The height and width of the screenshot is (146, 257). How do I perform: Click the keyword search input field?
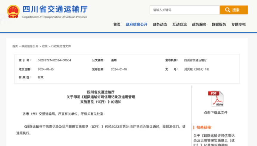pos(185,10)
